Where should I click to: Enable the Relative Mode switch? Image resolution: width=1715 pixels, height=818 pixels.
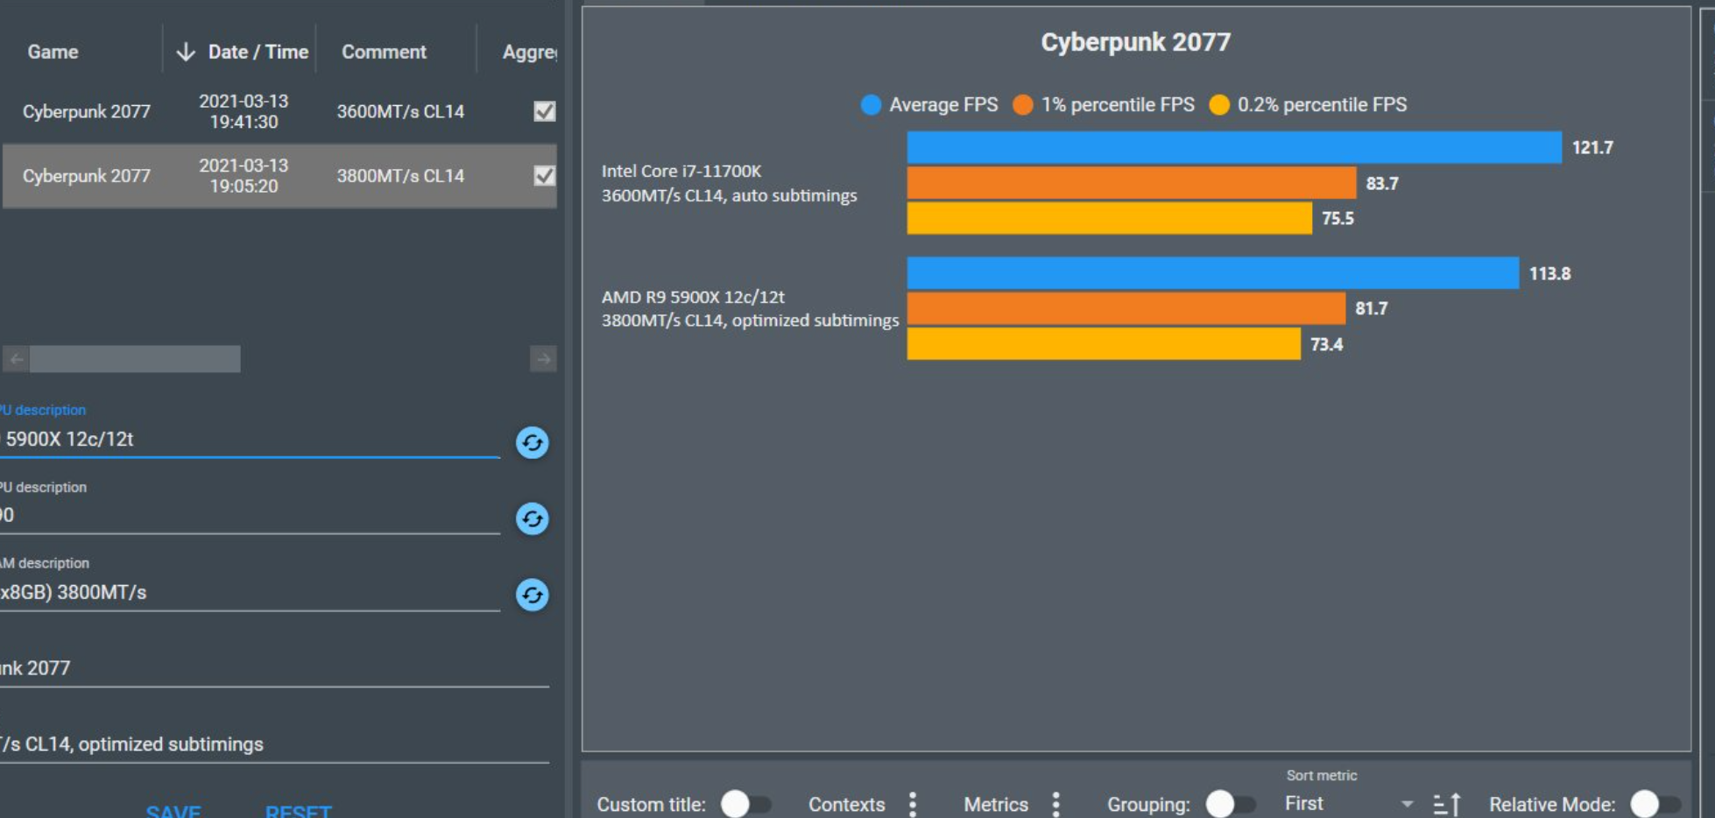pos(1655,804)
